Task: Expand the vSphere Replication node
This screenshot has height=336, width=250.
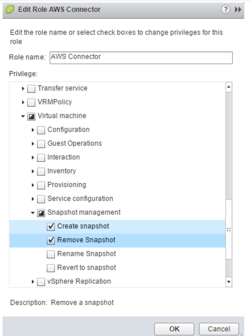Action: click(x=33, y=282)
